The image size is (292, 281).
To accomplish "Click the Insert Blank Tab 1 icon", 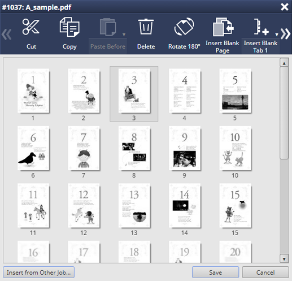I will [x=261, y=27].
